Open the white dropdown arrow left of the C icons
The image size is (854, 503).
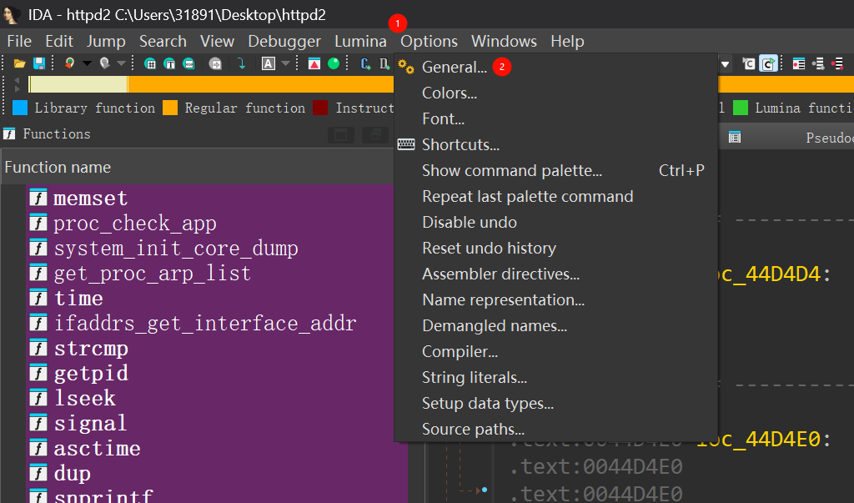pos(725,64)
